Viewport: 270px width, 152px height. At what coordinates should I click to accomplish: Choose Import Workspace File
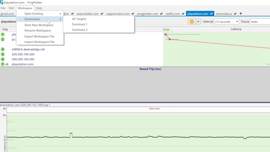39,42
